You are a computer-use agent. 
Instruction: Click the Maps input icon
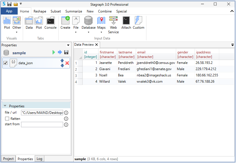pyautogui.click(x=101, y=21)
